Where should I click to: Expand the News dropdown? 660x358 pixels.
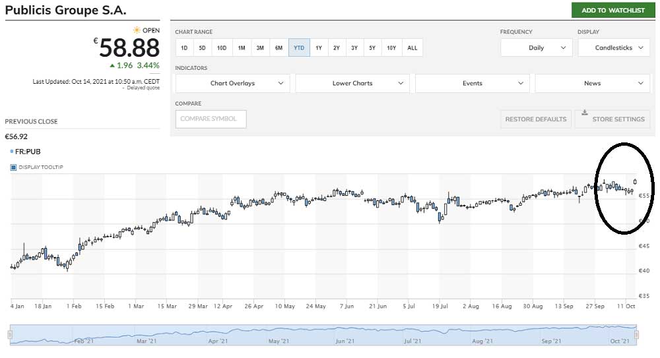(x=592, y=83)
